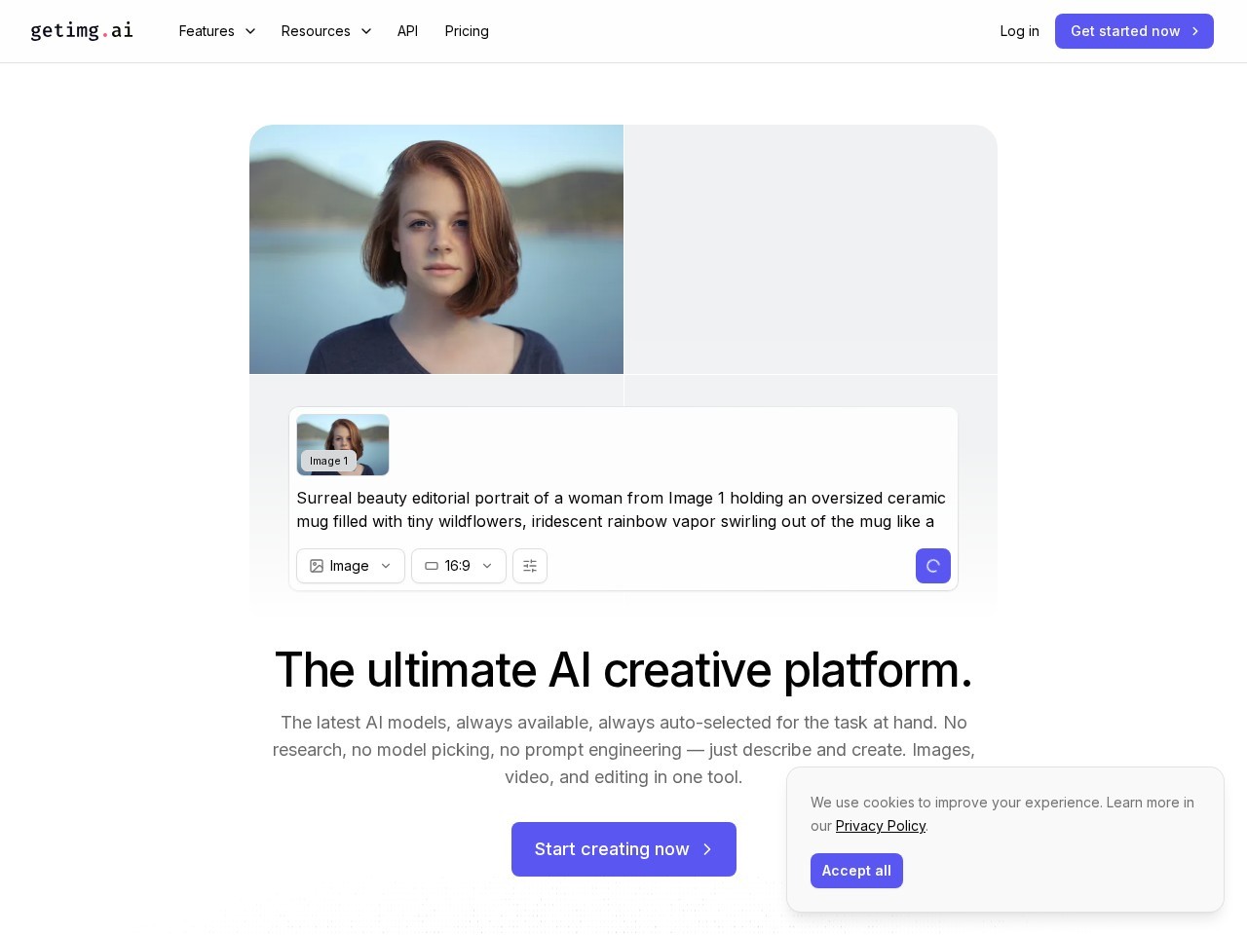Click the aspect ratio rectangle icon beside 16:9

[432, 566]
